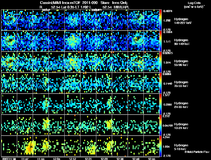Image resolution: width=211 pixels, height=160 pixels.
Task: Select the '-0.1664' color scale value
Action: coord(167,32)
